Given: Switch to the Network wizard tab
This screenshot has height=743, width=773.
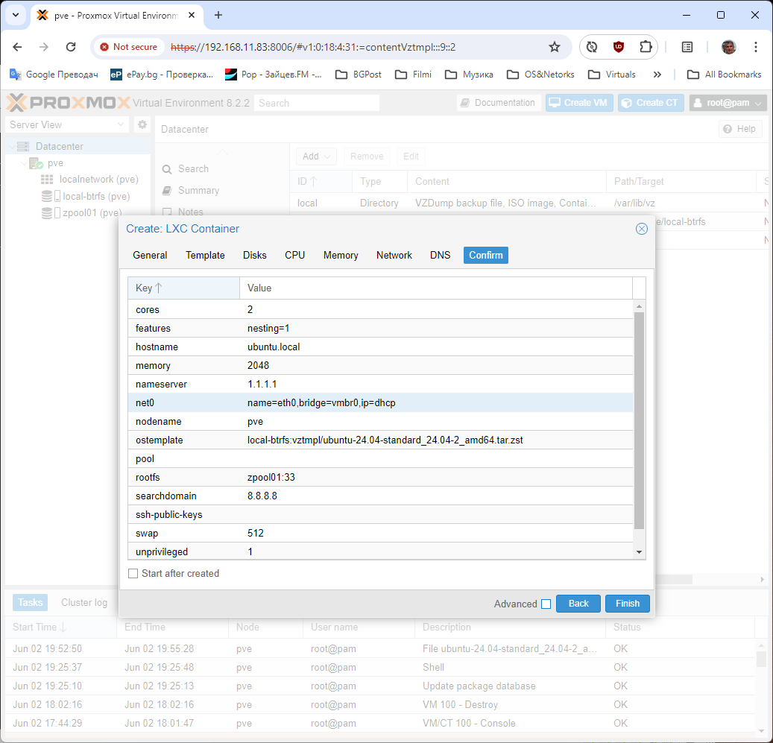Looking at the screenshot, I should point(394,255).
